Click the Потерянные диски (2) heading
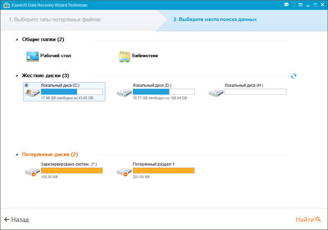 point(50,154)
